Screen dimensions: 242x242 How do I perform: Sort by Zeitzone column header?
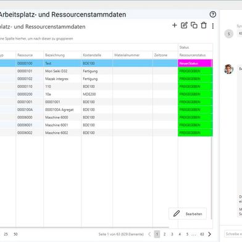(165, 55)
